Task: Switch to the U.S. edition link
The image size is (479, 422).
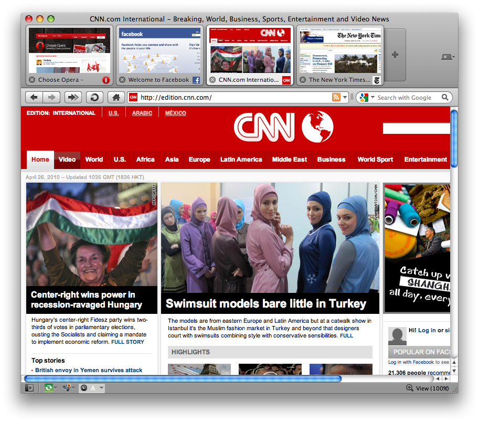Action: point(114,113)
